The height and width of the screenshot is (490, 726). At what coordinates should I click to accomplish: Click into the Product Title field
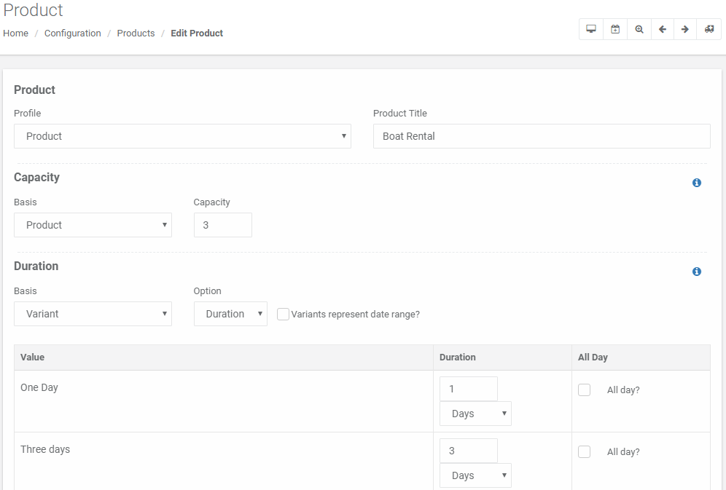point(542,136)
